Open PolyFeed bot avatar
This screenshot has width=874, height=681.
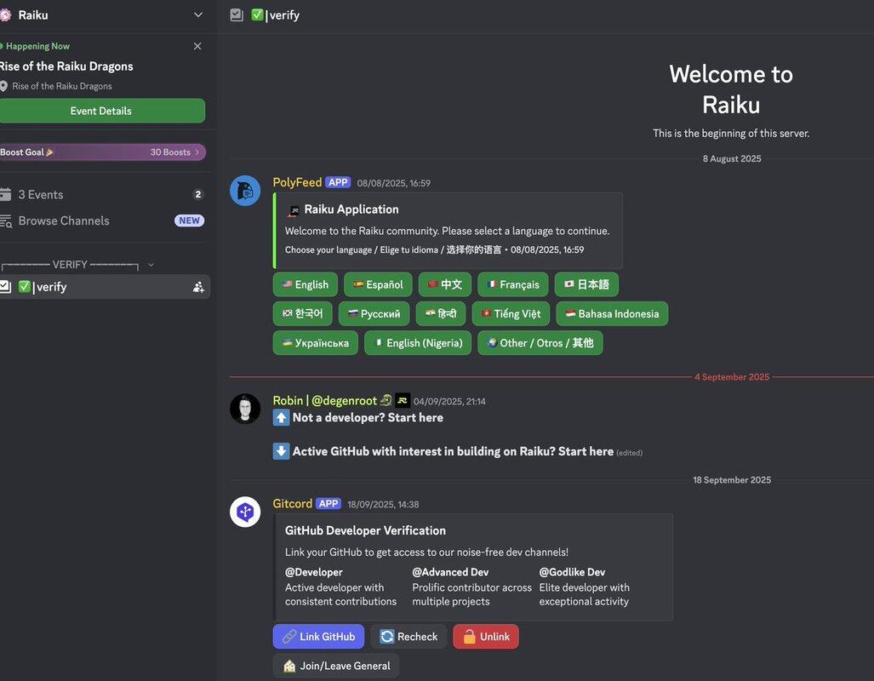click(245, 191)
